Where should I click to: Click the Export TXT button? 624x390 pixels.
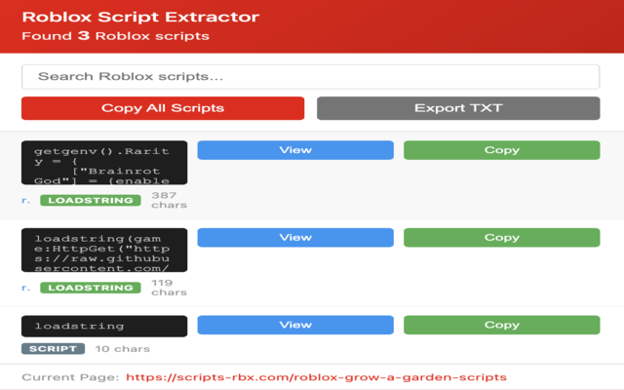tap(458, 108)
